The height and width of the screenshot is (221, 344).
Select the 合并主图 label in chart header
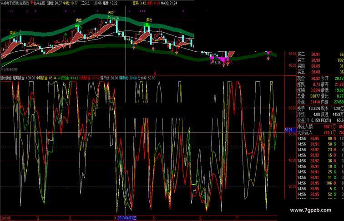coord(39,3)
